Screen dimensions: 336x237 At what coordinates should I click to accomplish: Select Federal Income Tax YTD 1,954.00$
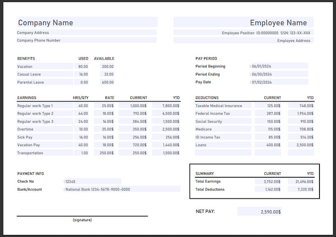click(301, 113)
